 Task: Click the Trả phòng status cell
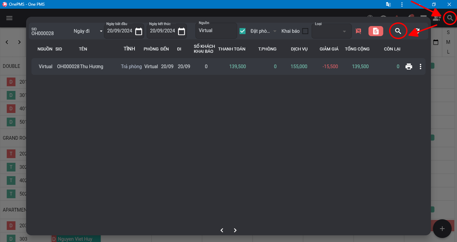coord(131,67)
